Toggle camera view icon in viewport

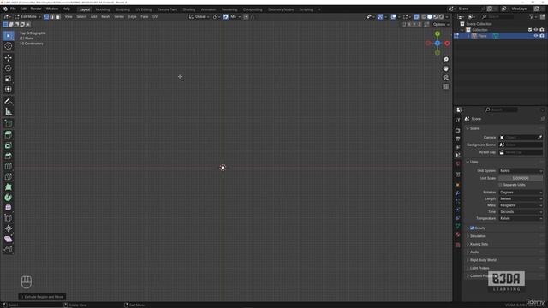click(x=445, y=78)
